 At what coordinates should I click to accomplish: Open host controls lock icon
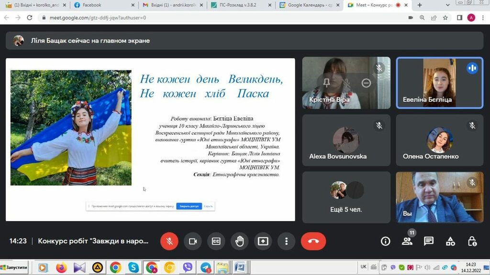tap(472, 241)
